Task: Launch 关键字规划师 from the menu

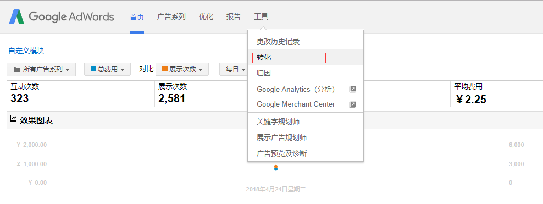Action: coord(306,122)
